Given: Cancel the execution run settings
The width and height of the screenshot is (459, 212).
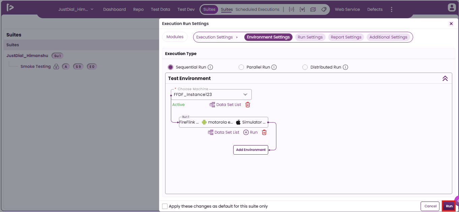Looking at the screenshot, I should (x=430, y=206).
